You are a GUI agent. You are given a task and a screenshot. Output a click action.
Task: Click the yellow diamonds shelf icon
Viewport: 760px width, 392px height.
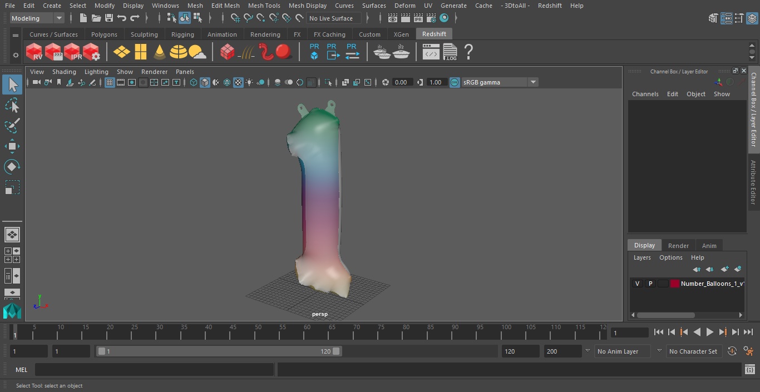tap(121, 52)
